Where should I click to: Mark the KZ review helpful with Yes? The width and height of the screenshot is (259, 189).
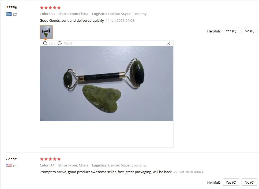(x=231, y=31)
